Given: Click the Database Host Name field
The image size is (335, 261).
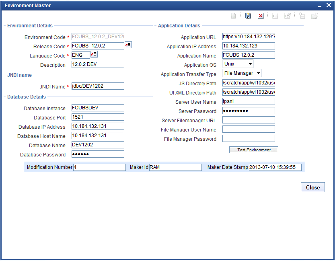Looking at the screenshot, I should coord(98,136).
